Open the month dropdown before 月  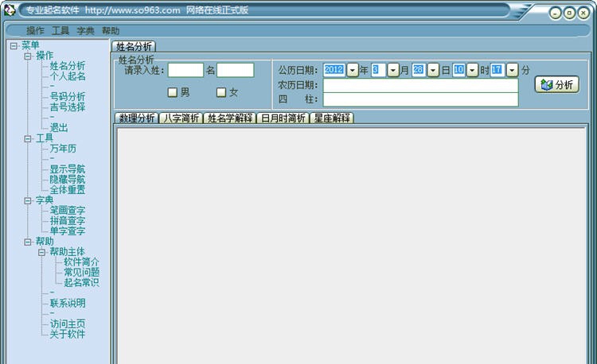(393, 70)
